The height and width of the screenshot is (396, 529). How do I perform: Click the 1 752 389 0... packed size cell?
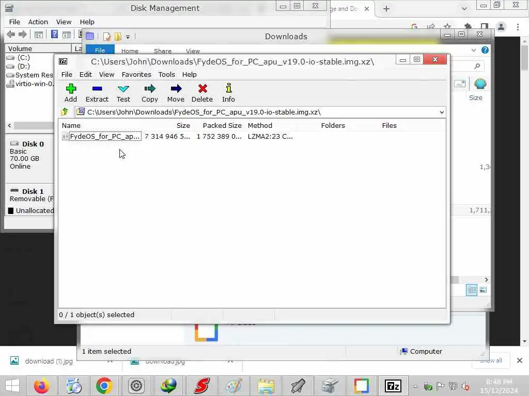click(x=219, y=136)
